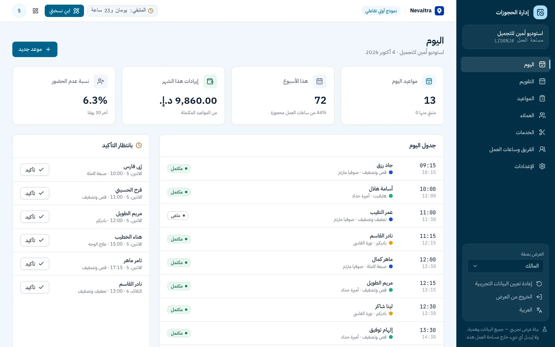Open الإعدادات settings page
The height and width of the screenshot is (347, 555).
[x=505, y=166]
